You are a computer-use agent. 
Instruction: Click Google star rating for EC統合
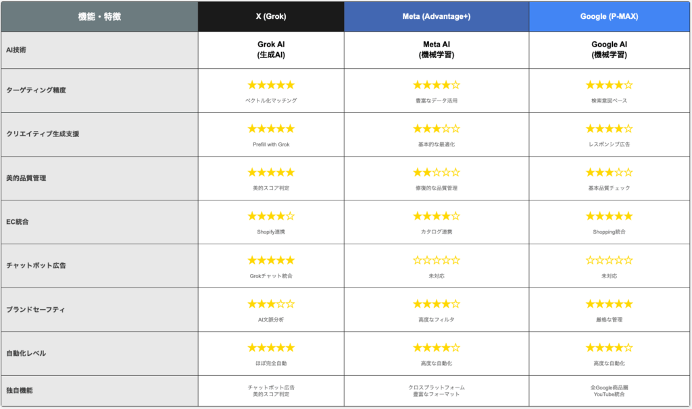point(609,216)
